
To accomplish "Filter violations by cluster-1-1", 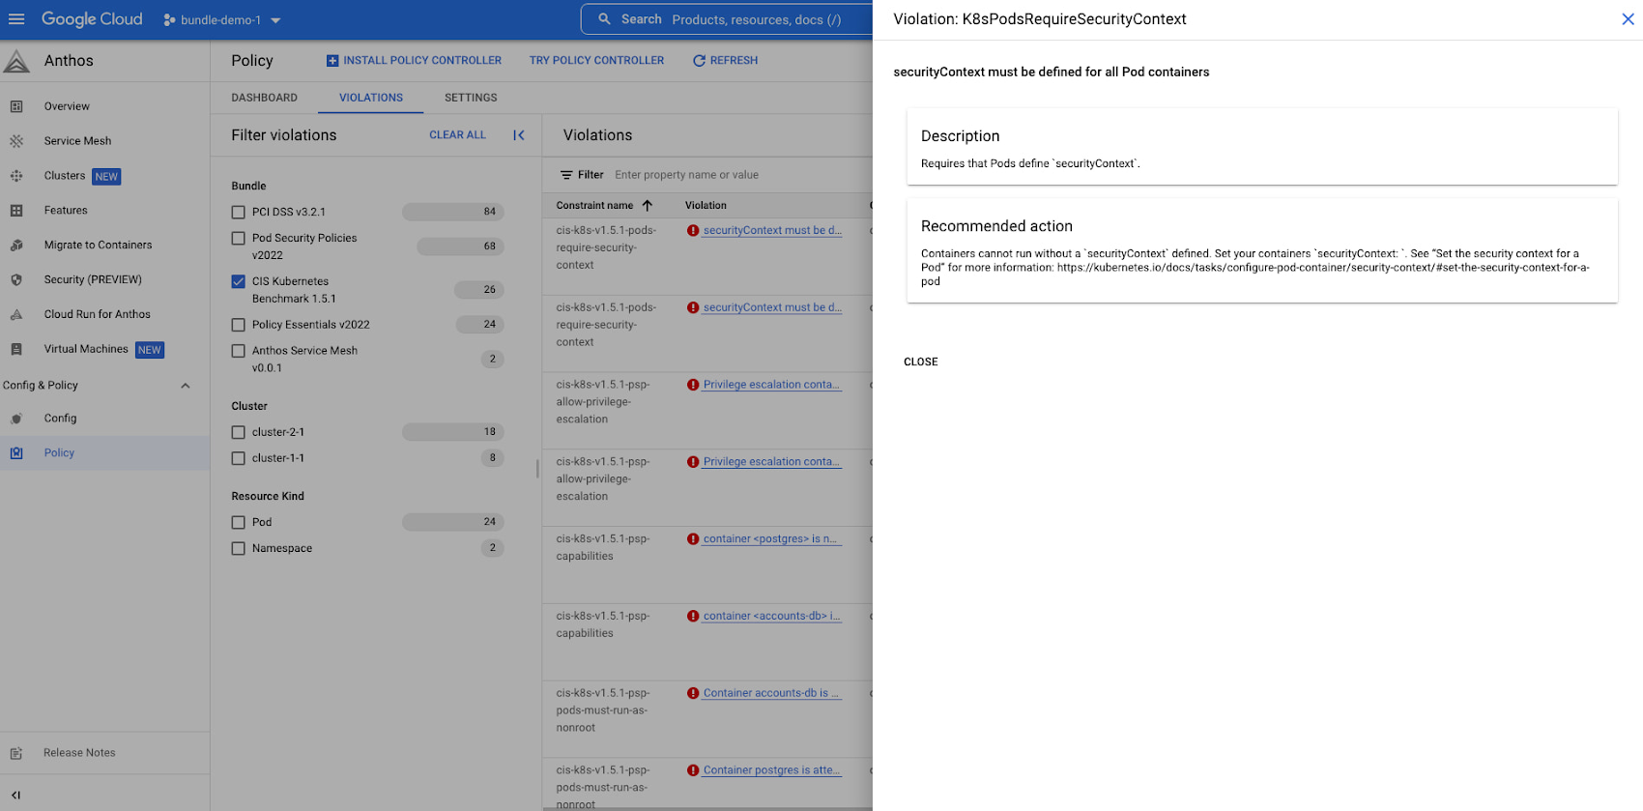I will point(239,458).
